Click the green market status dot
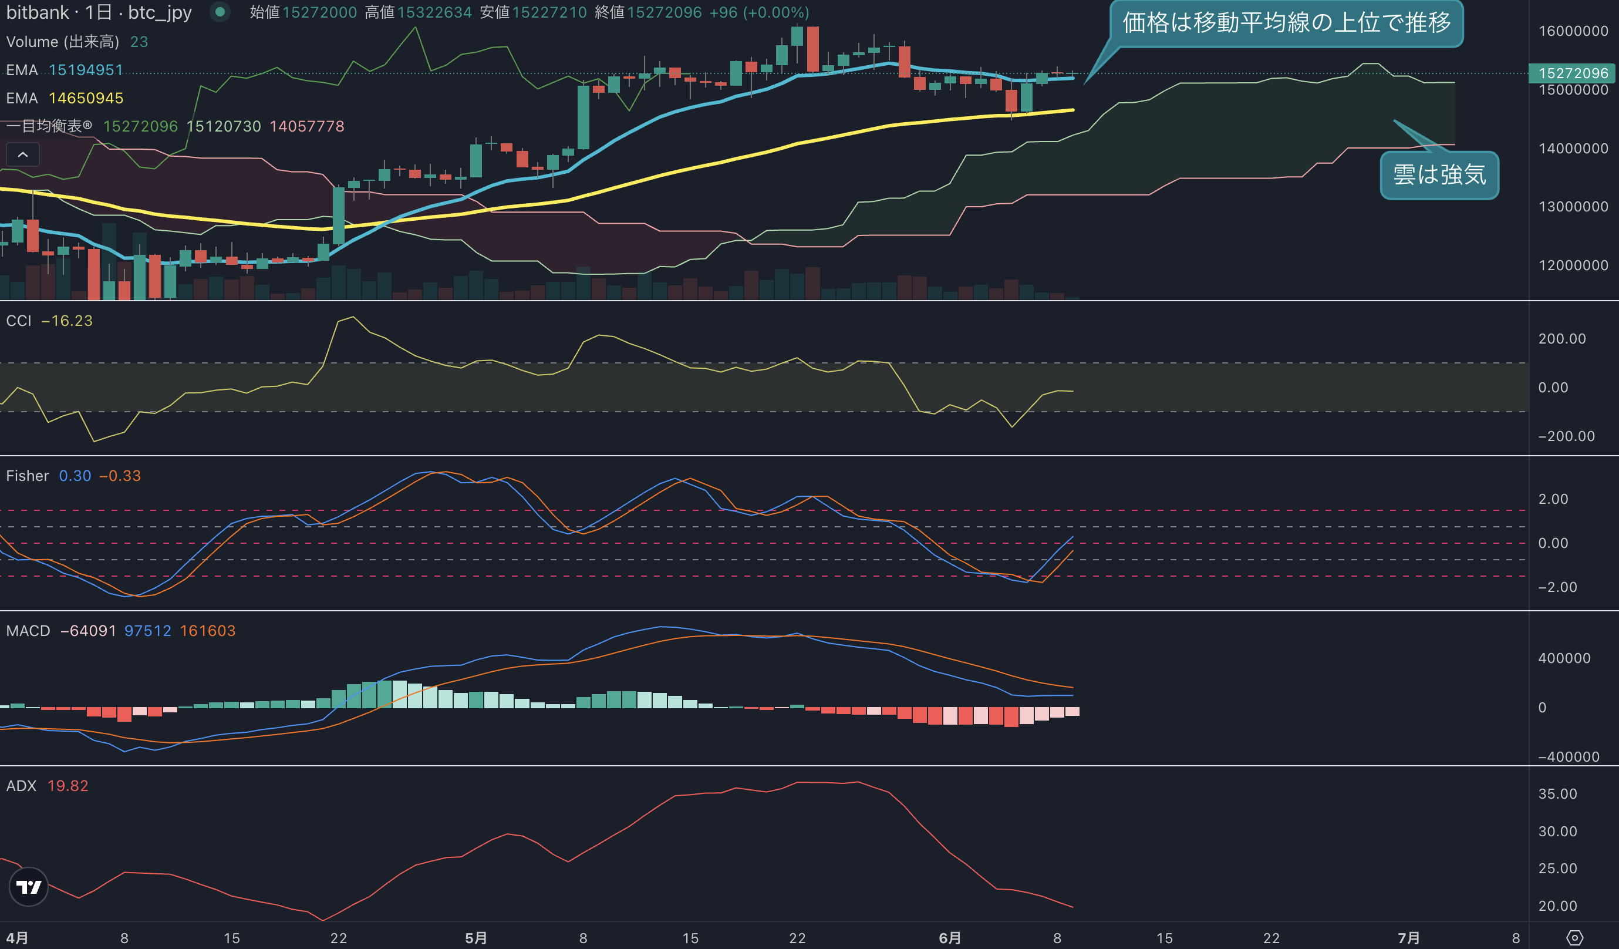This screenshot has width=1619, height=949. [x=220, y=12]
